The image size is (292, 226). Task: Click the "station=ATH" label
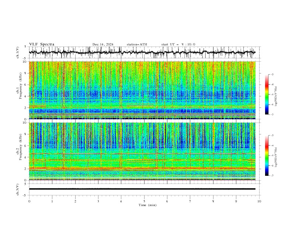click(x=137, y=44)
